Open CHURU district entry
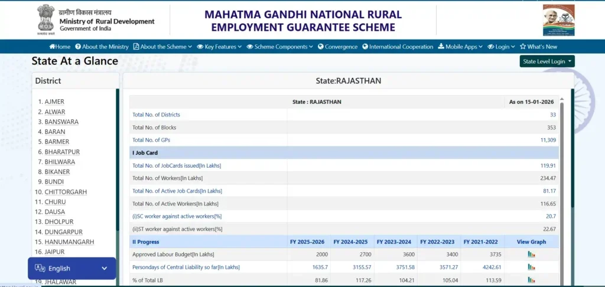Image resolution: width=605 pixels, height=287 pixels. coord(55,202)
